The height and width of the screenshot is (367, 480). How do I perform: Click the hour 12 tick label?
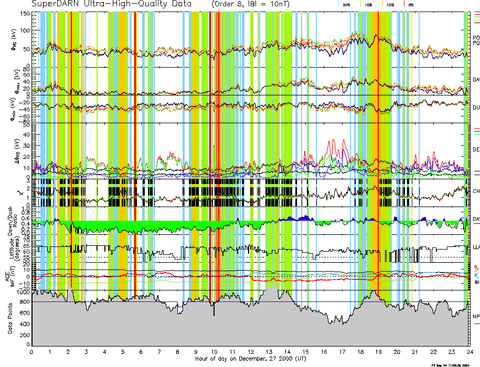point(251,352)
